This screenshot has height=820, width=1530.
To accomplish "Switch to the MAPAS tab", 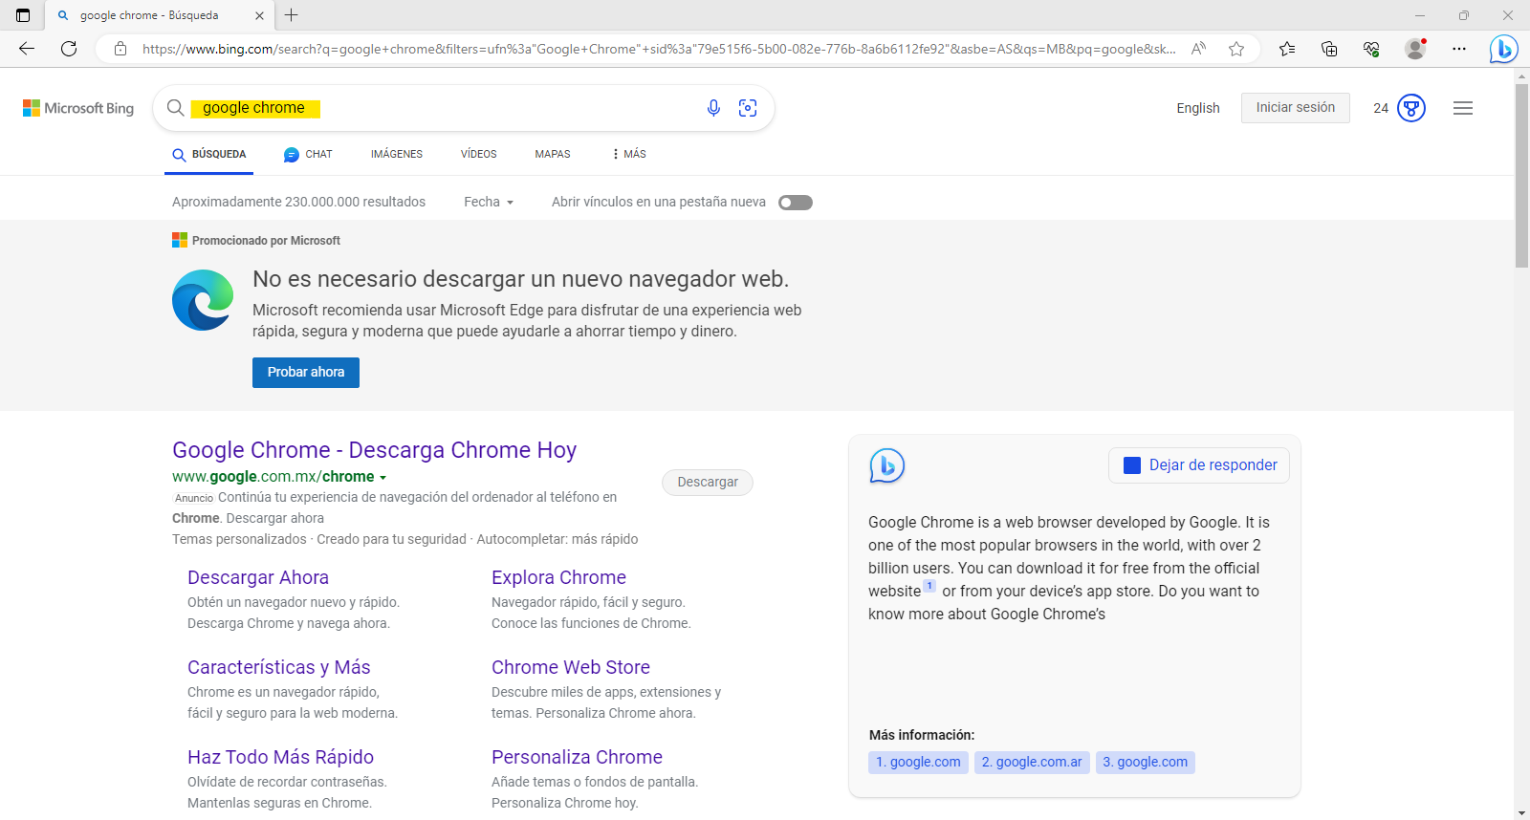I will click(x=553, y=154).
